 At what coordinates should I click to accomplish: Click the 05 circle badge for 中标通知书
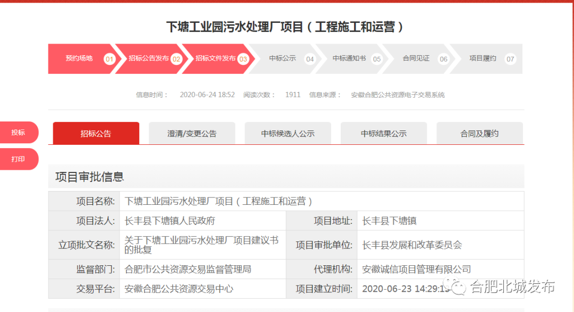point(377,59)
